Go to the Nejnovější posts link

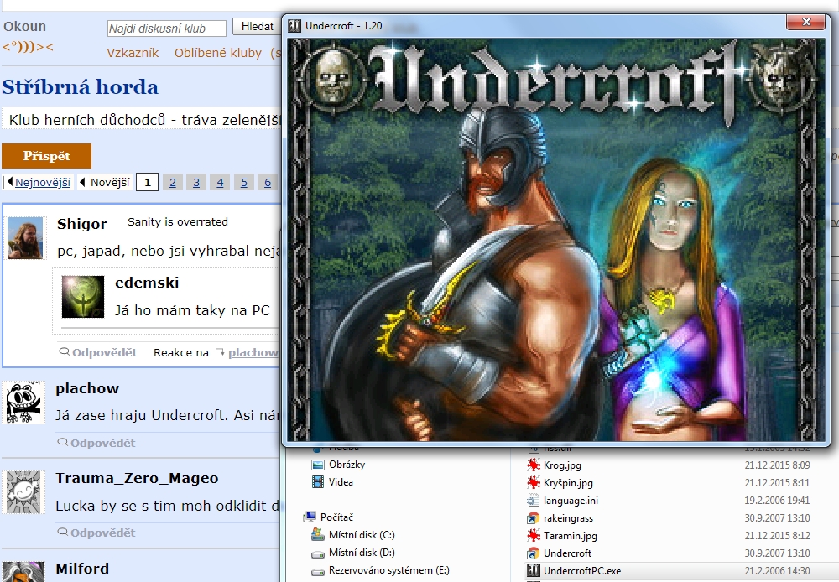(43, 183)
